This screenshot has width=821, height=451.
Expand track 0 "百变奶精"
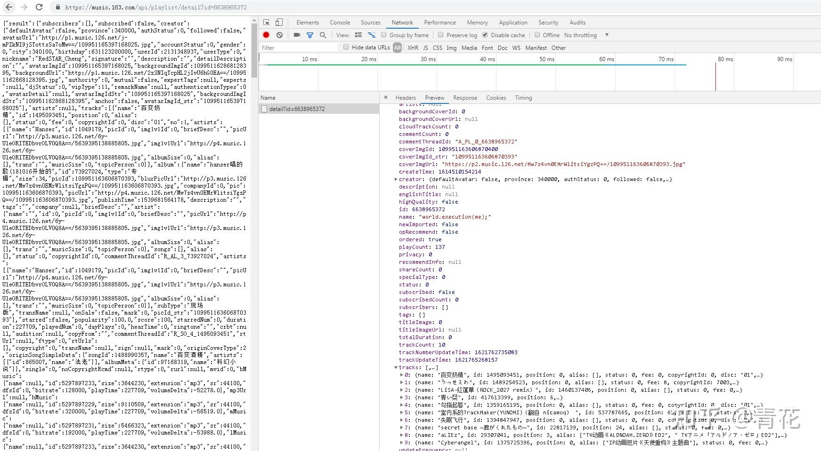tap(401, 375)
